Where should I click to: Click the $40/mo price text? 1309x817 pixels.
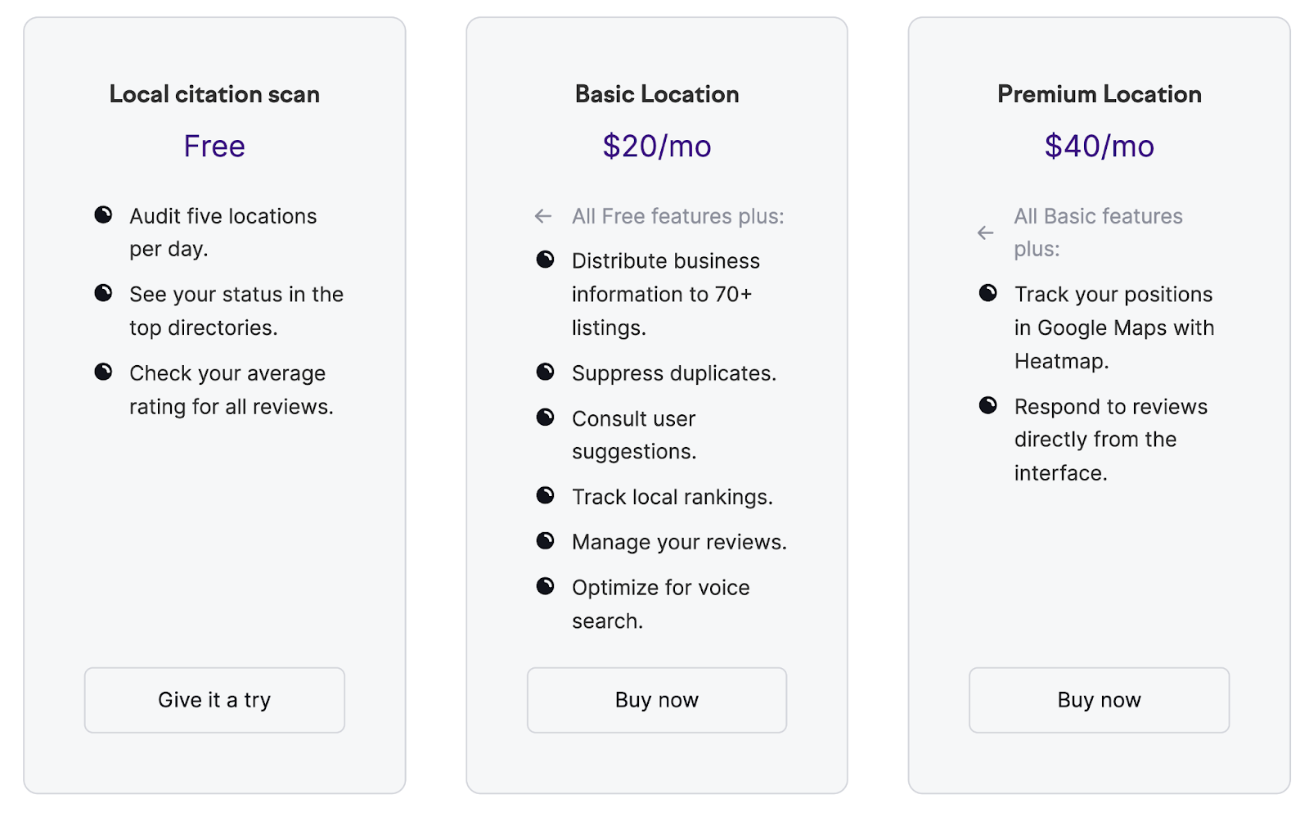click(1099, 147)
